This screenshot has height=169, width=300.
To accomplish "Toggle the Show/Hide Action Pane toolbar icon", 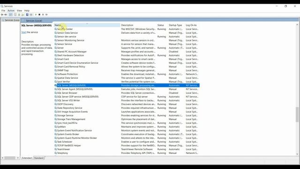I will click(x=31, y=15).
